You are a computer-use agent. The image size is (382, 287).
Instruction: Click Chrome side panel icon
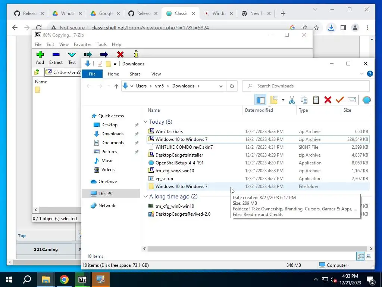tap(343, 28)
